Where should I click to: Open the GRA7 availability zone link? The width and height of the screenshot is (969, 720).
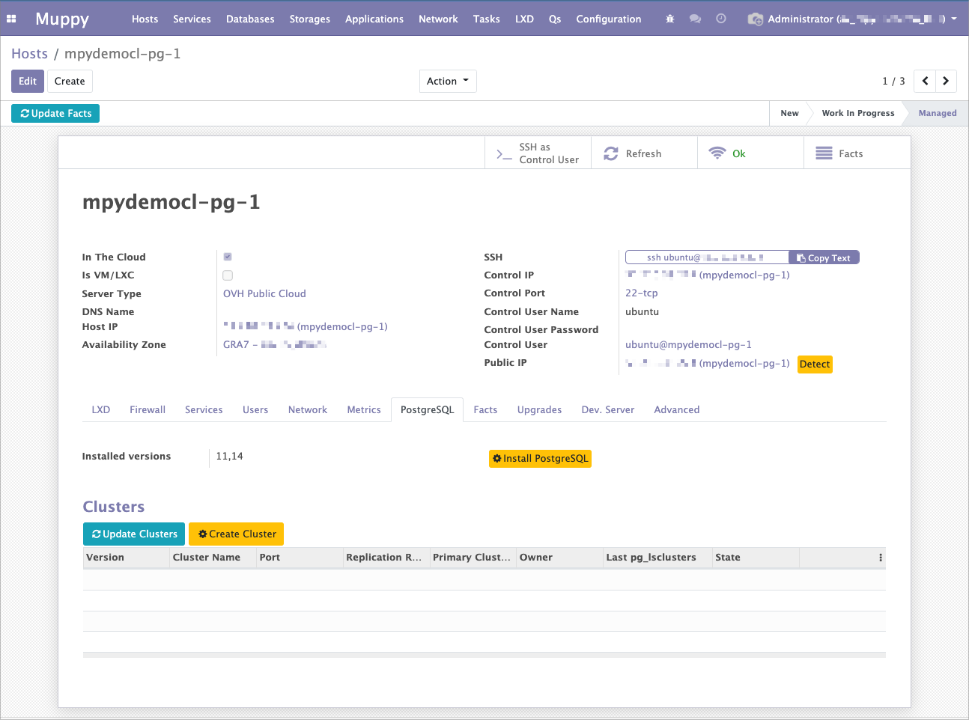(x=275, y=344)
